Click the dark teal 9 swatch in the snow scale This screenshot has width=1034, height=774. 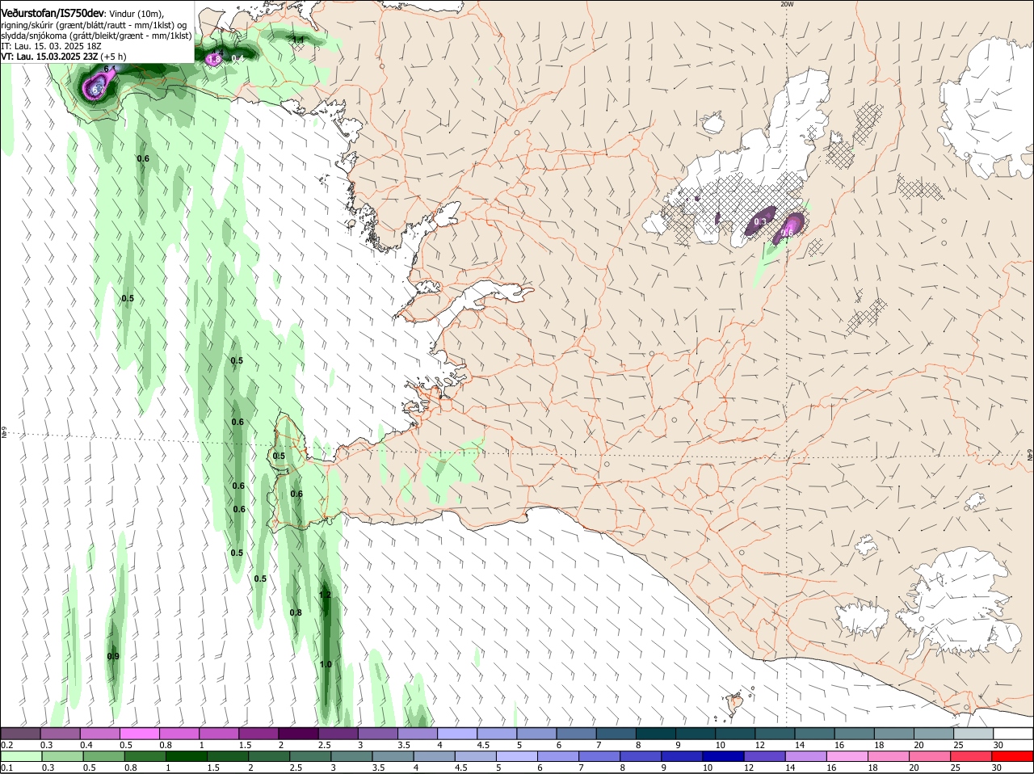[x=694, y=733]
